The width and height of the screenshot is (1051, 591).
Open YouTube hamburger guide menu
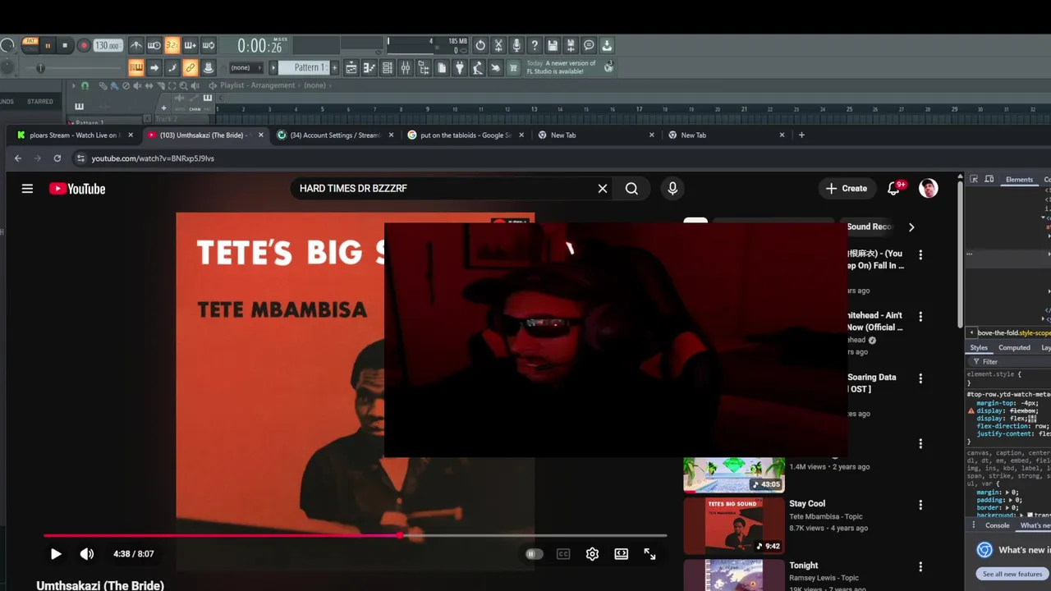pyautogui.click(x=27, y=189)
